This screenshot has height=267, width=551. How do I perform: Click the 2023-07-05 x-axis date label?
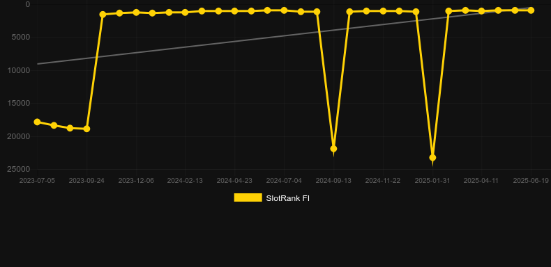pos(37,181)
